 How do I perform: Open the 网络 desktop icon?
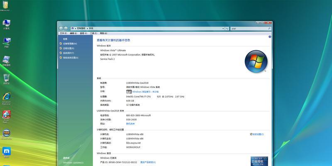point(6,43)
